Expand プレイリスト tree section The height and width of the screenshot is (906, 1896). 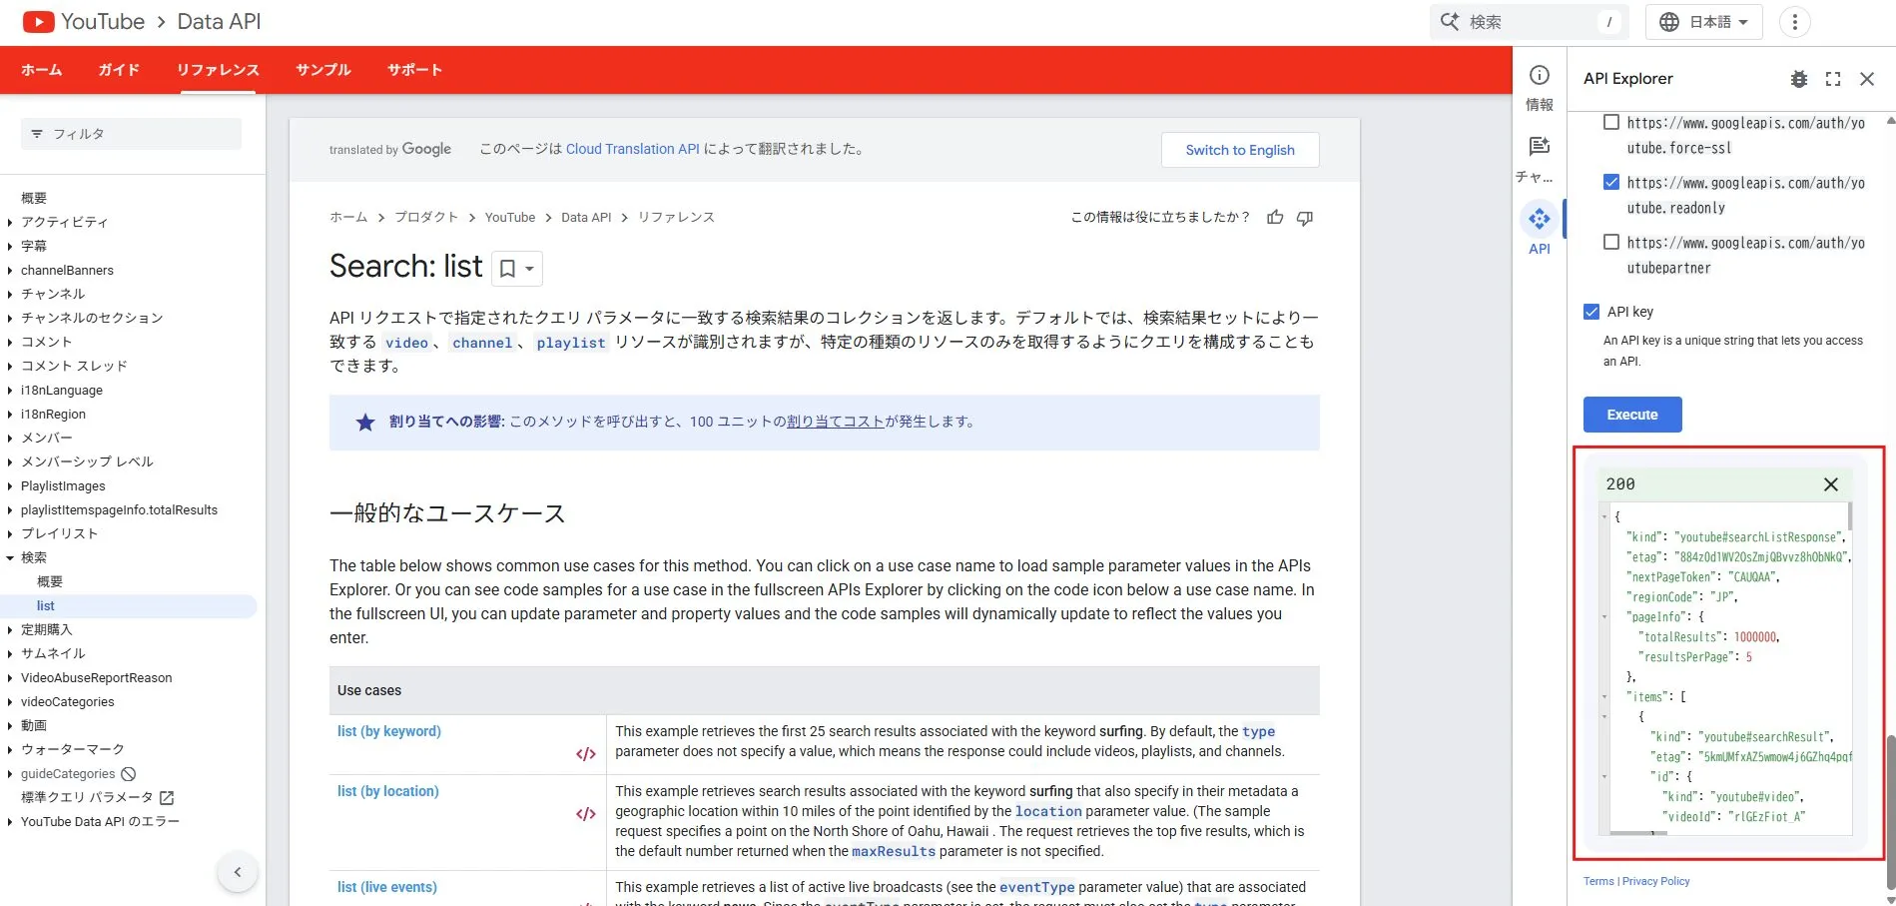coord(10,534)
